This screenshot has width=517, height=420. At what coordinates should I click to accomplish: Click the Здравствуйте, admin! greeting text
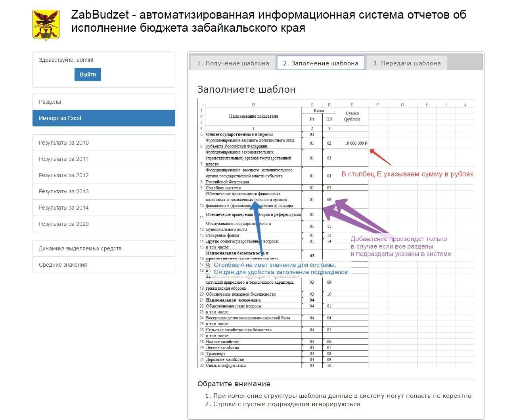click(x=66, y=60)
